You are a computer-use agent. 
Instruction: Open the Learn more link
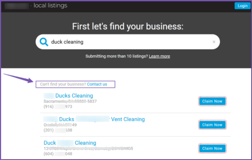[x=159, y=56]
